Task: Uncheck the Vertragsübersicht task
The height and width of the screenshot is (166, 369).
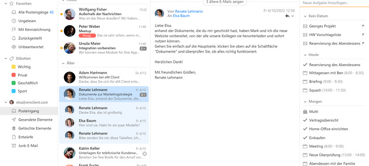Action: tap(305, 120)
